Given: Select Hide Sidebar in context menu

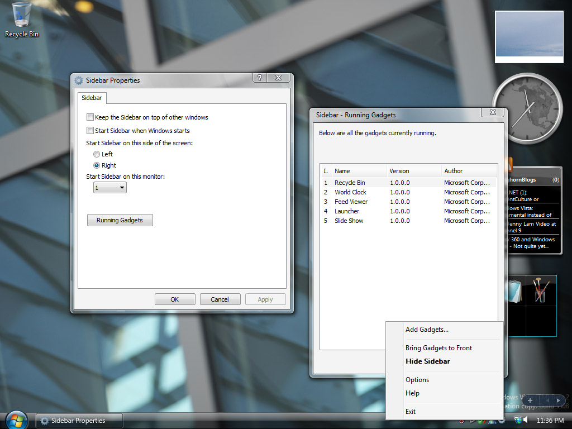Looking at the screenshot, I should click(427, 361).
